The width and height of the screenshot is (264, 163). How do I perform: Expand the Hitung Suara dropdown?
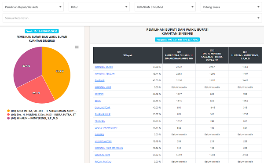(x=231, y=7)
